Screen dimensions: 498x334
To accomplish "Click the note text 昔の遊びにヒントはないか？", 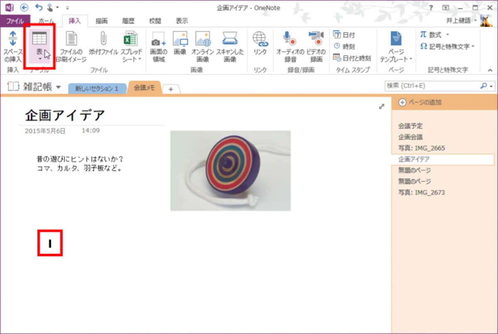I will click(80, 159).
